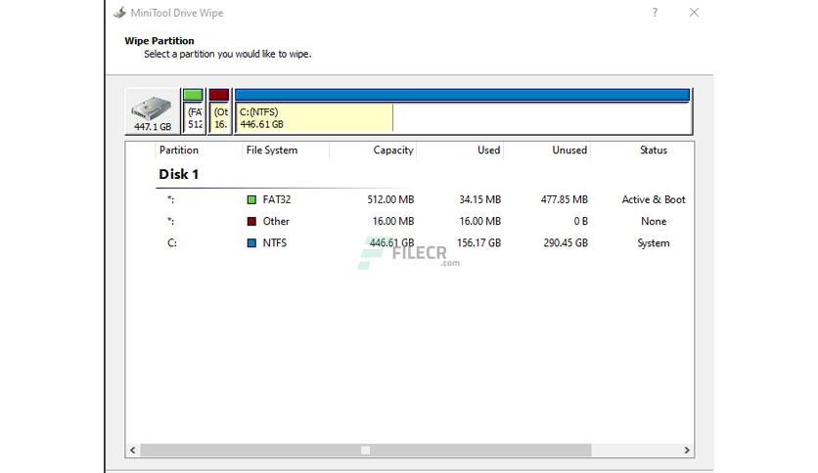Click the 512.00 MB capacity value

click(x=390, y=199)
